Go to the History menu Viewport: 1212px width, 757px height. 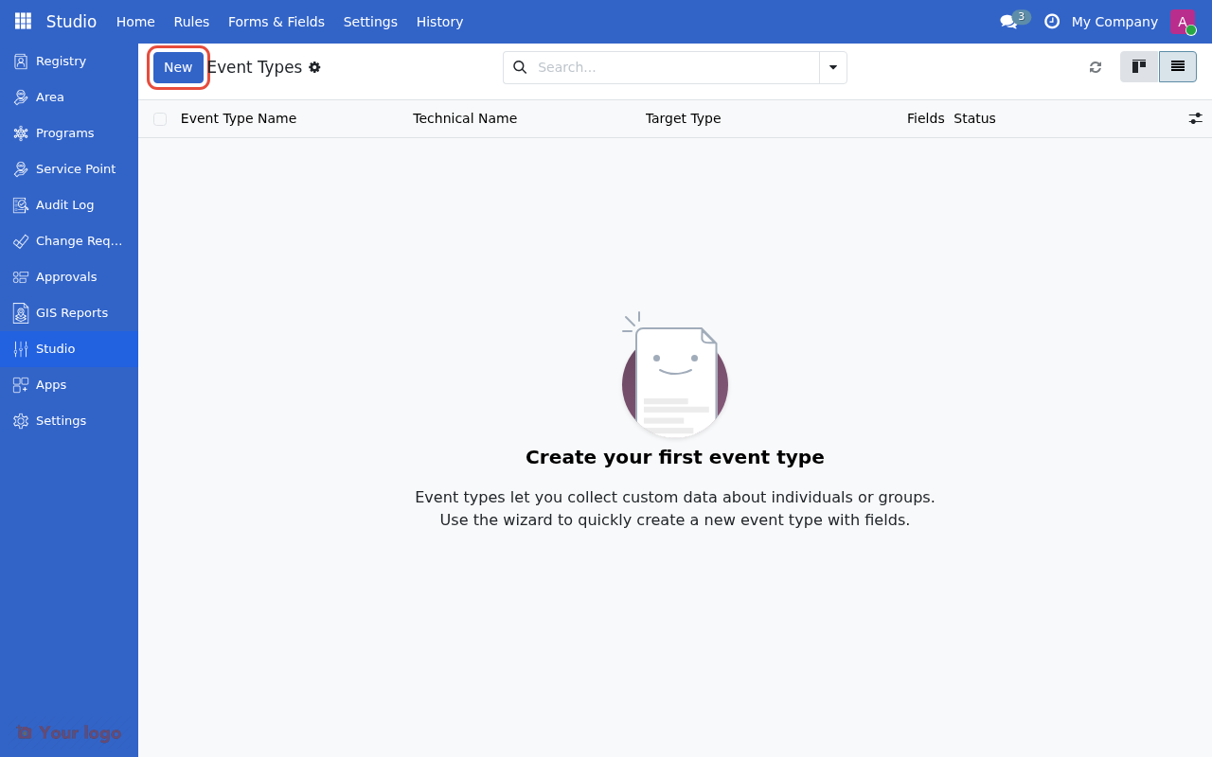439,22
